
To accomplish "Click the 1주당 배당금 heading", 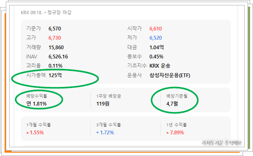I will pyautogui.click(x=109, y=96).
